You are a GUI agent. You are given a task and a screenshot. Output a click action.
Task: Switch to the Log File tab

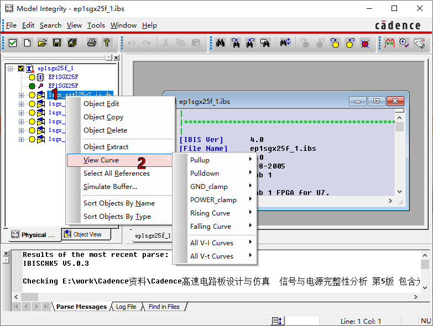pos(126,307)
